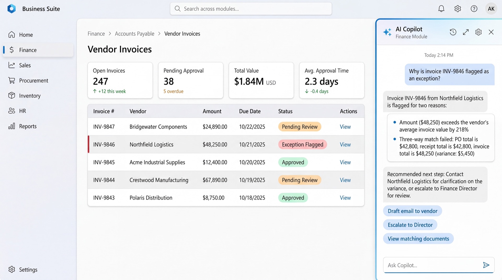Click Escalate to Director suggestion
The image size is (502, 280).
(410, 225)
